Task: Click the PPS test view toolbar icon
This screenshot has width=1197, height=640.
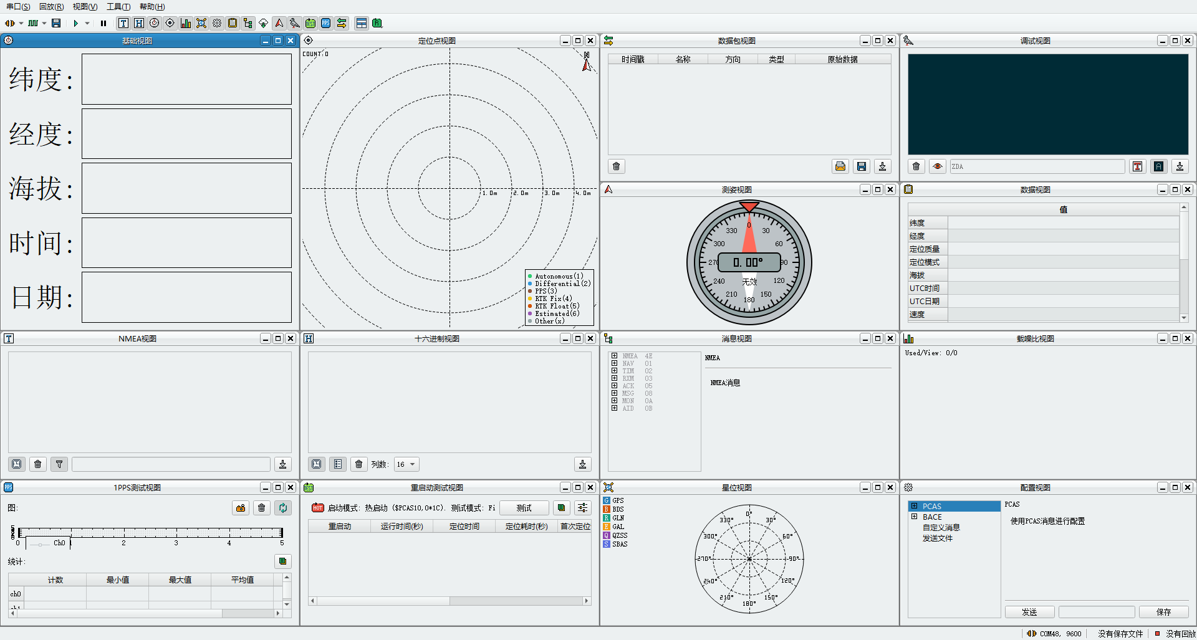Action: click(x=326, y=23)
